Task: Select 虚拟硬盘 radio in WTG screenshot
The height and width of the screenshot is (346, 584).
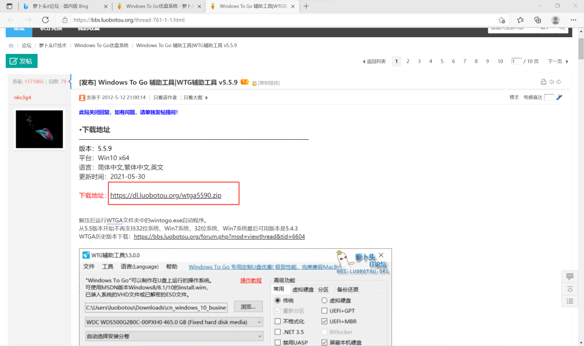Action: point(324,300)
